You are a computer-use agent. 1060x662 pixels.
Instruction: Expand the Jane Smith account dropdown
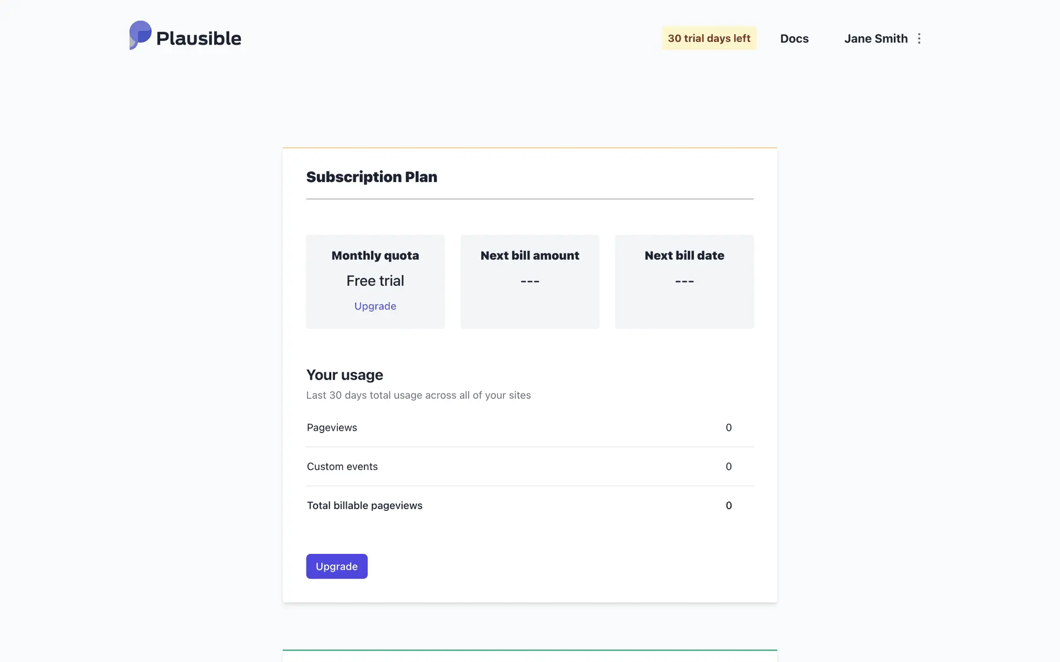[876, 39]
